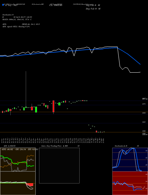The width and height of the screenshot is (148, 195).
Task: Open the ADX line chart panel
Action: pos(18,160)
